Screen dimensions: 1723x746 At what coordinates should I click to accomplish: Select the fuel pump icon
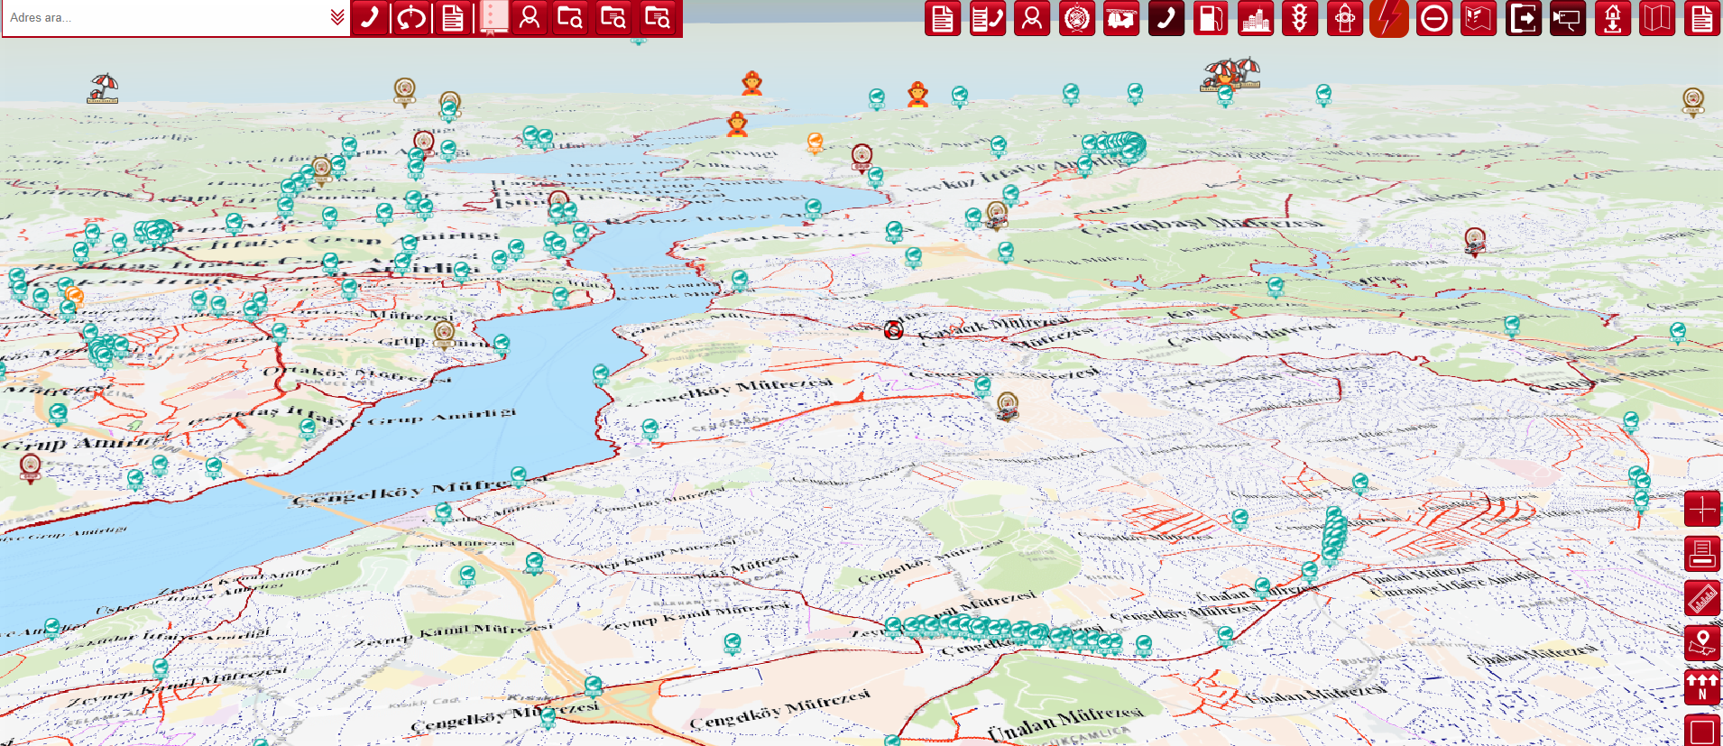(x=1211, y=18)
